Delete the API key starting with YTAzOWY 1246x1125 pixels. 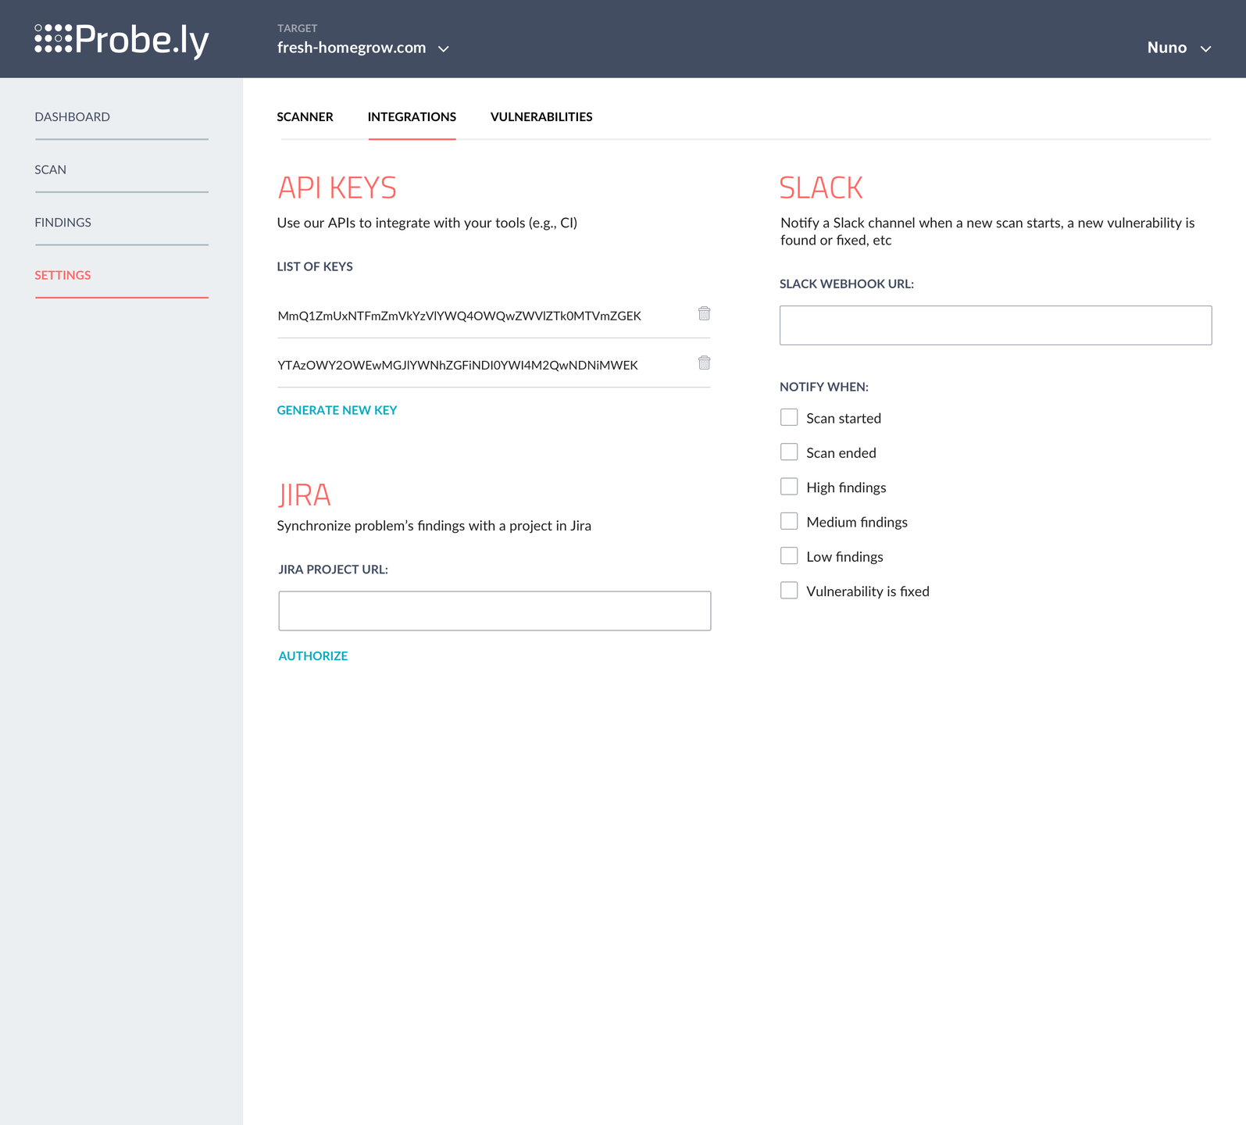click(x=704, y=362)
